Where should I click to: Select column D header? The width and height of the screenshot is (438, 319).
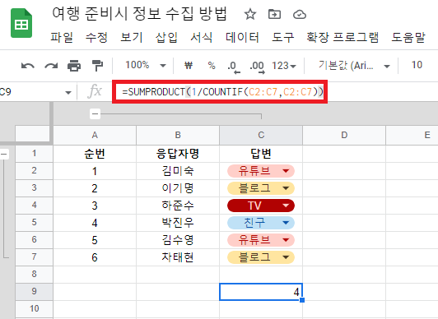click(344, 135)
